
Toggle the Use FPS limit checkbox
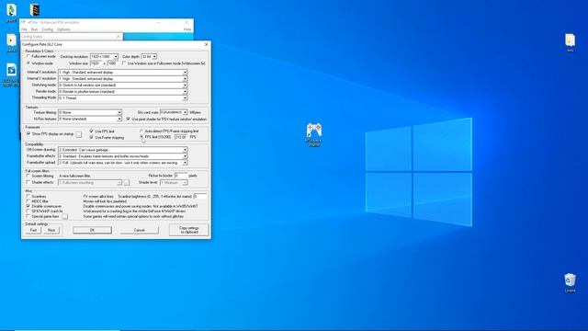coord(91,131)
